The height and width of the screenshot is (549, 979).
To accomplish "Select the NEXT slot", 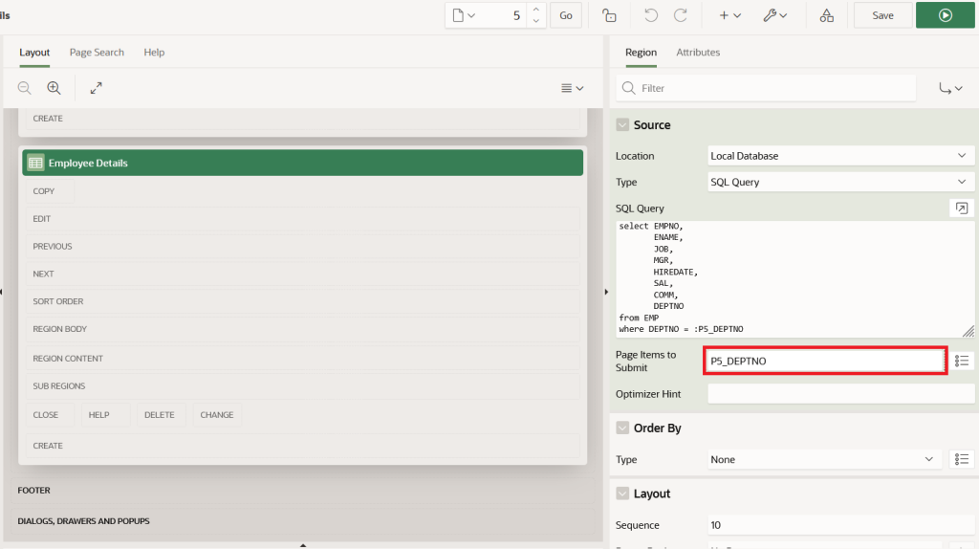I will 303,274.
